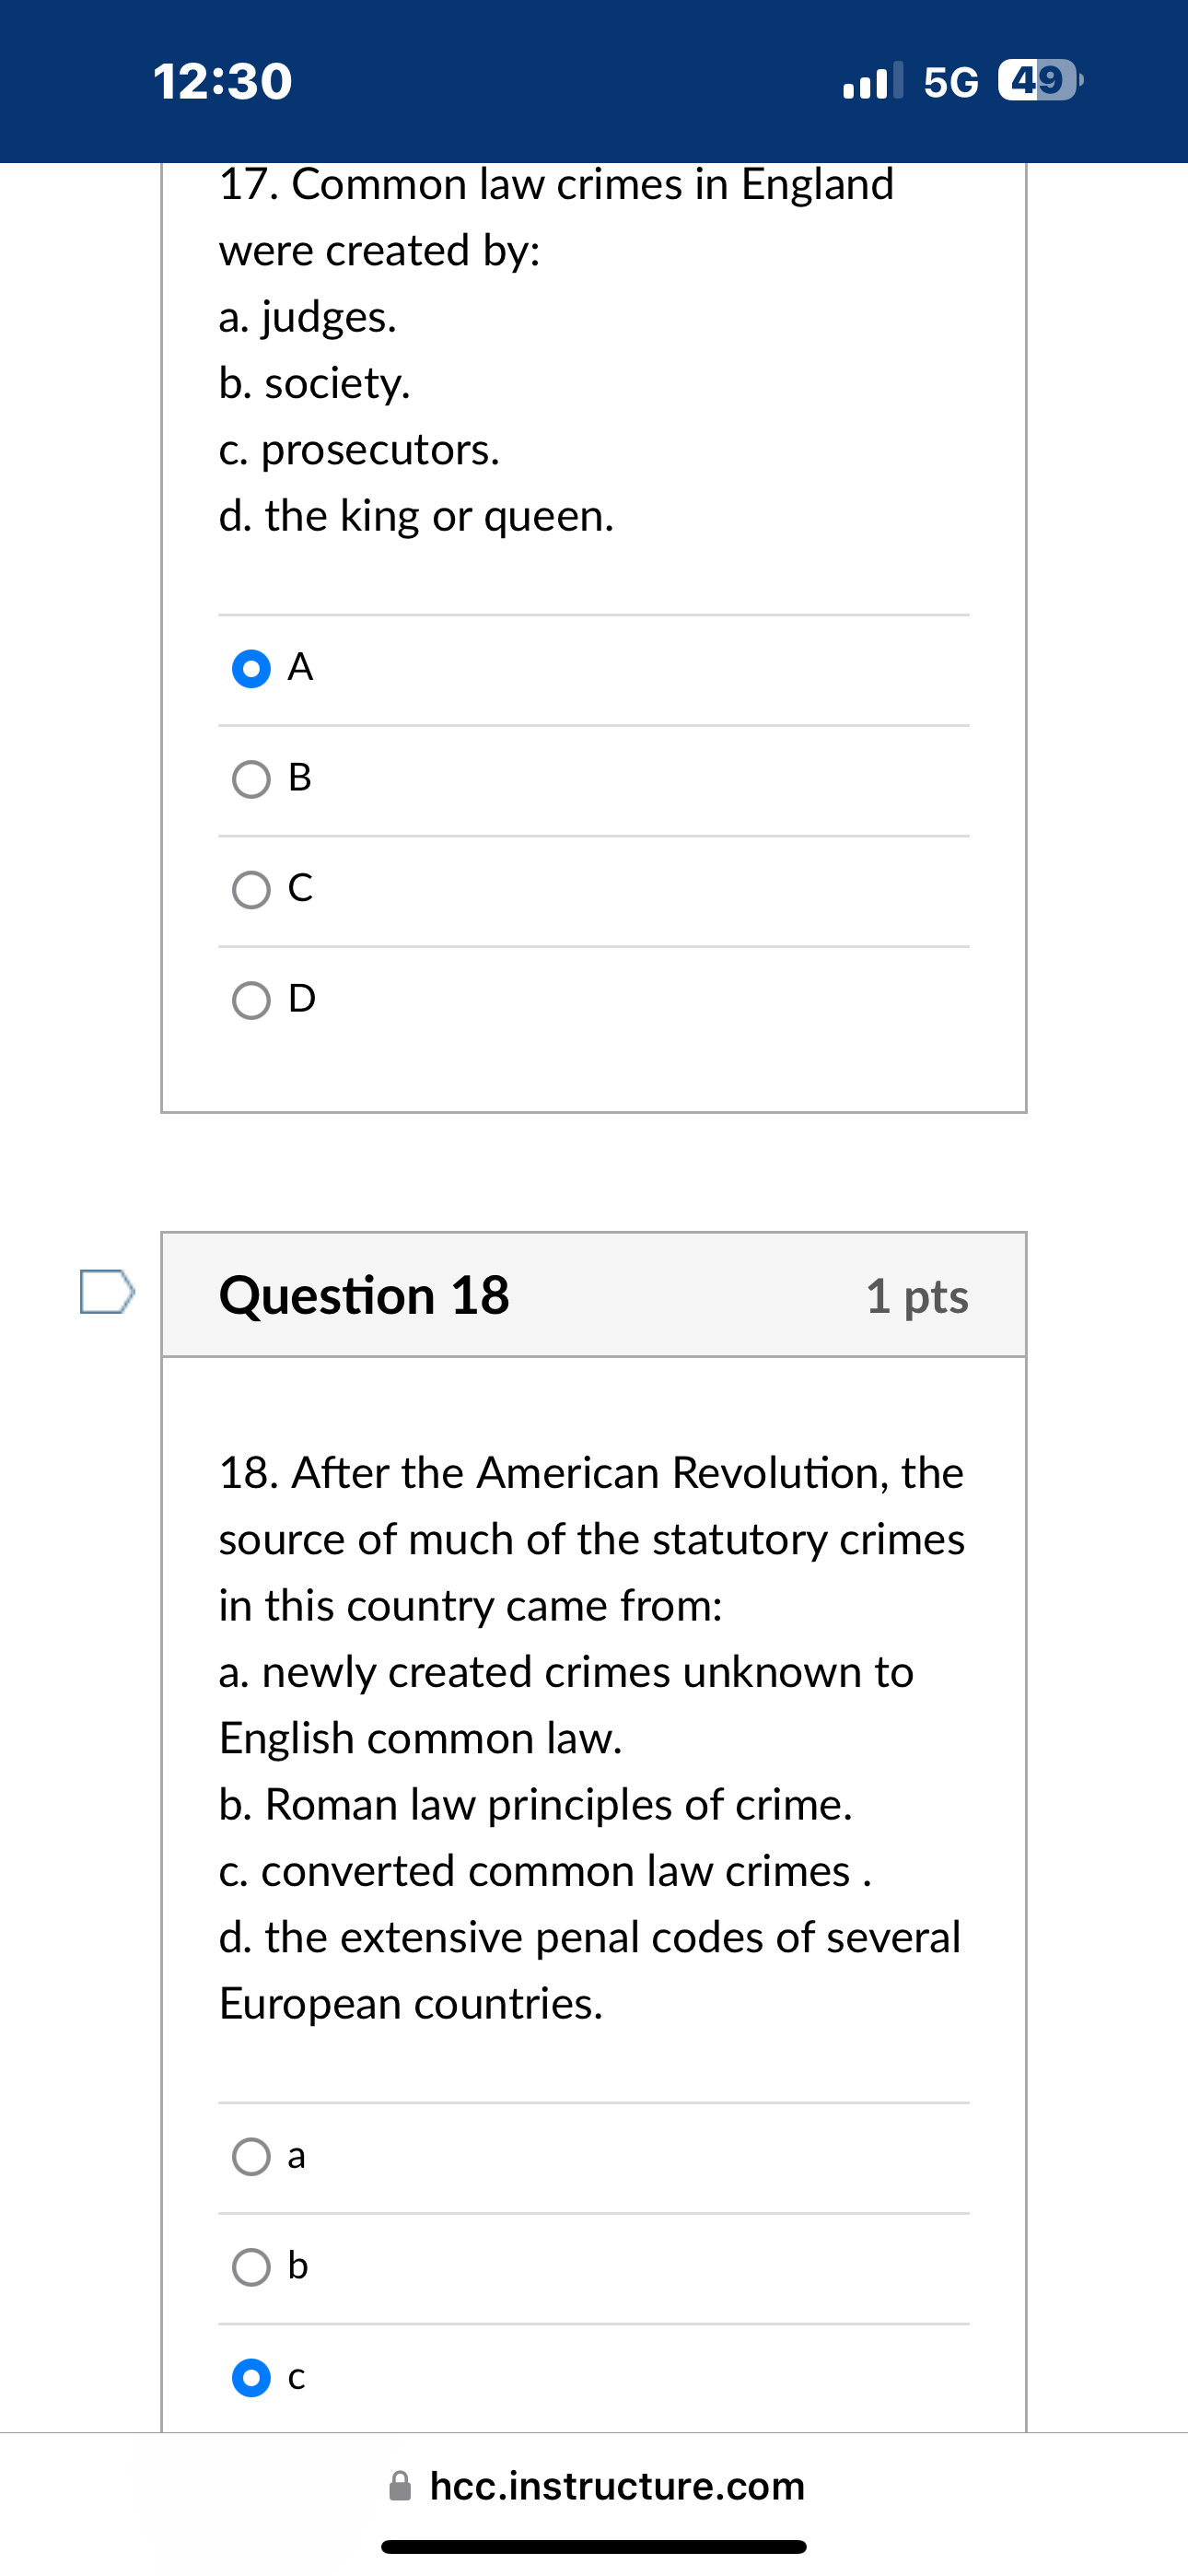Tap the home indicator bar at bottom
The image size is (1188, 2576).
(x=594, y=2544)
